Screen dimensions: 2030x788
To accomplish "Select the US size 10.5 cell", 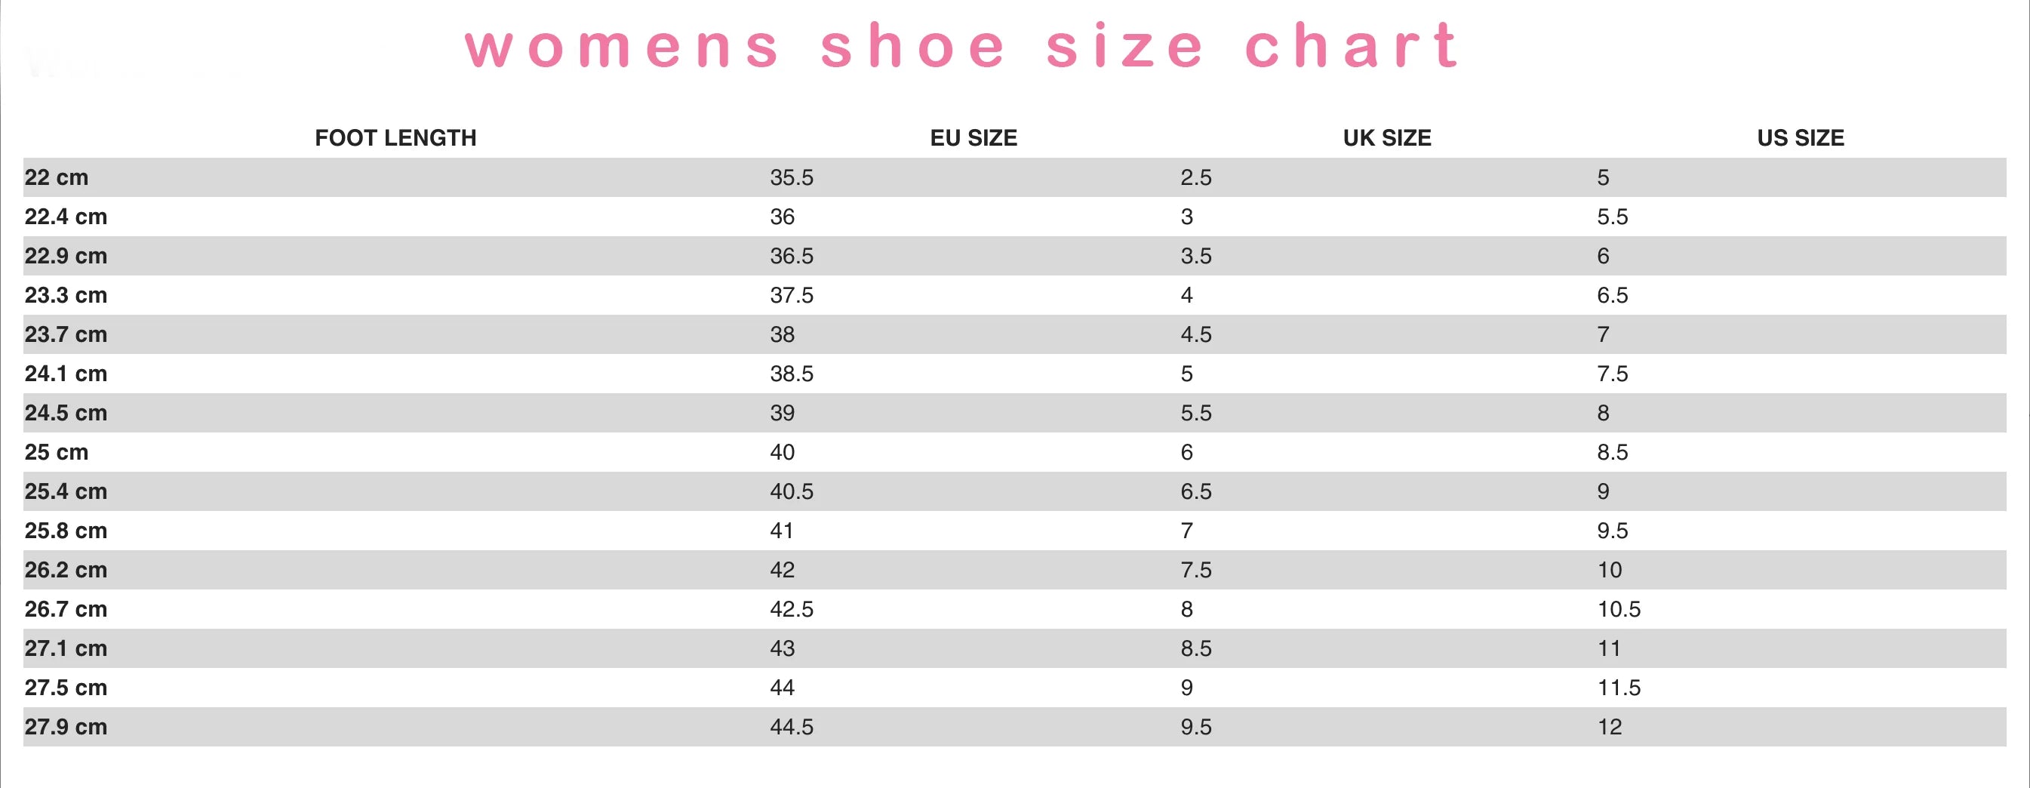I will (1619, 609).
